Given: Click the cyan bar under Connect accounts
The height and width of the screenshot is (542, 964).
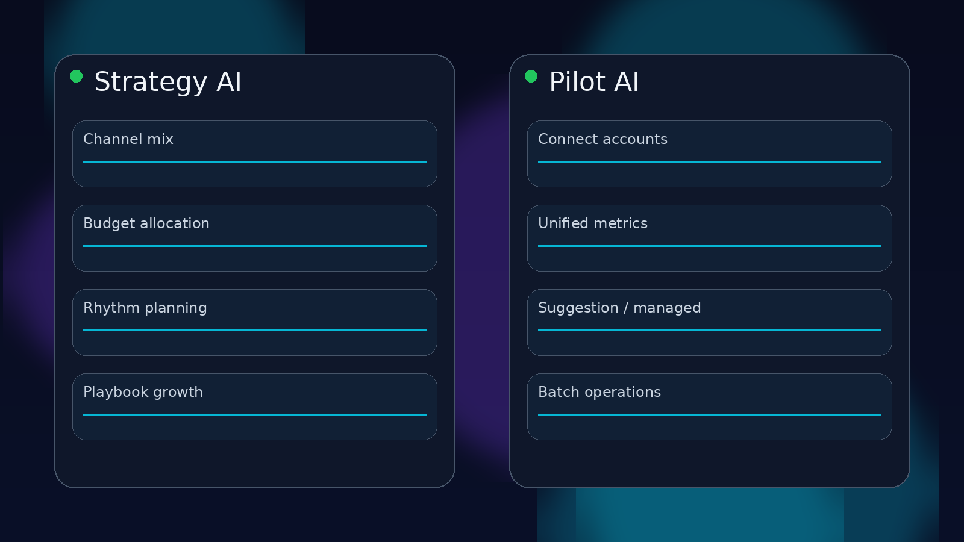Looking at the screenshot, I should 710,161.
